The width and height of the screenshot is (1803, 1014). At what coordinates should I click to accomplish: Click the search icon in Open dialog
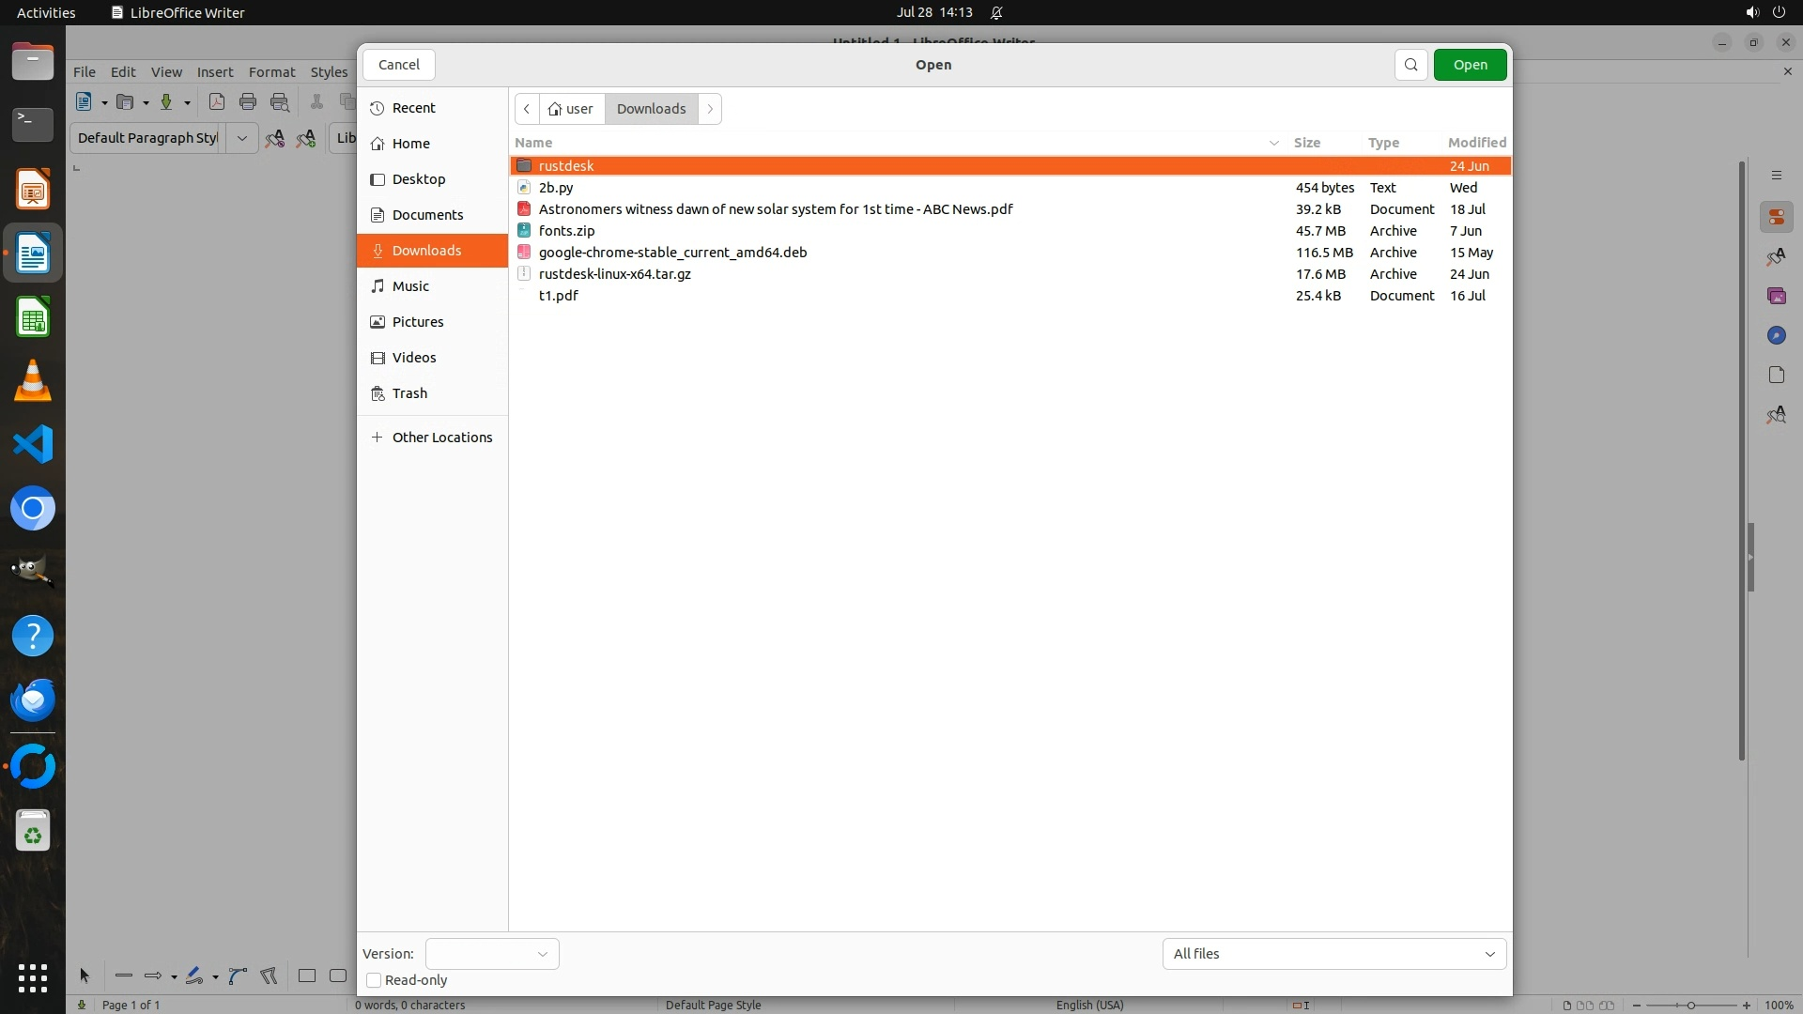(x=1410, y=65)
